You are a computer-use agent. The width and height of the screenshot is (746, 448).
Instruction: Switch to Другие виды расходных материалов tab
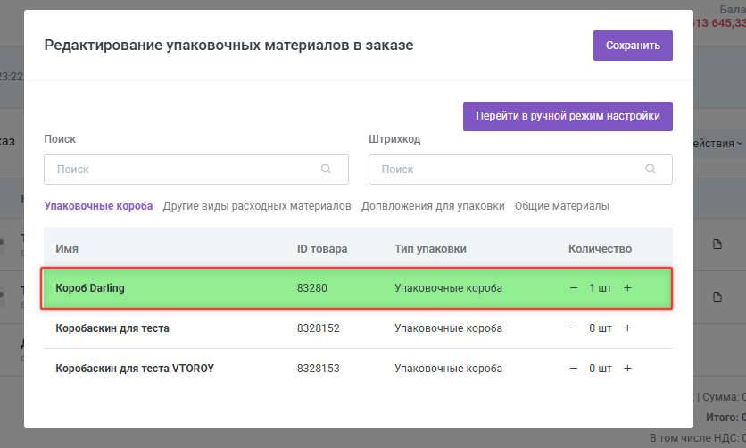(x=257, y=206)
